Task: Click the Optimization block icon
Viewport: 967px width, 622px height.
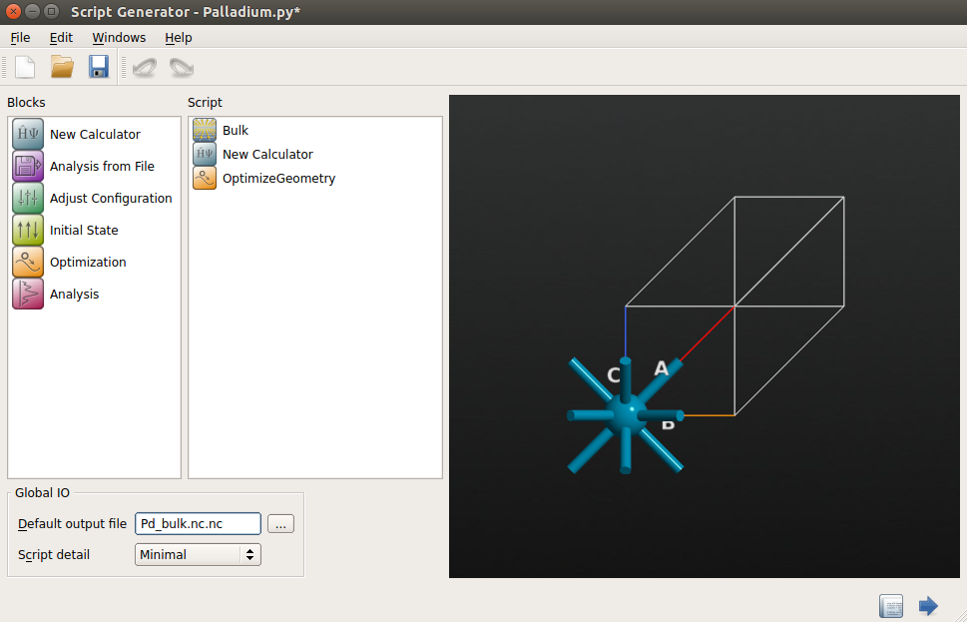Action: [x=28, y=262]
